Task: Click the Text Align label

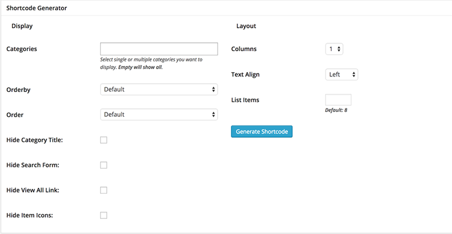Action: (245, 75)
